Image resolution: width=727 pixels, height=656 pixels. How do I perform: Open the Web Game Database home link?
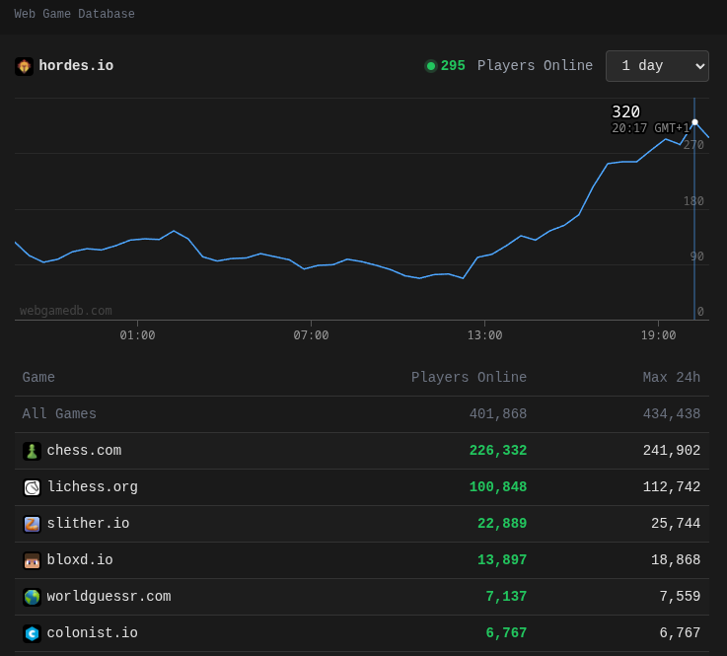[x=74, y=14]
